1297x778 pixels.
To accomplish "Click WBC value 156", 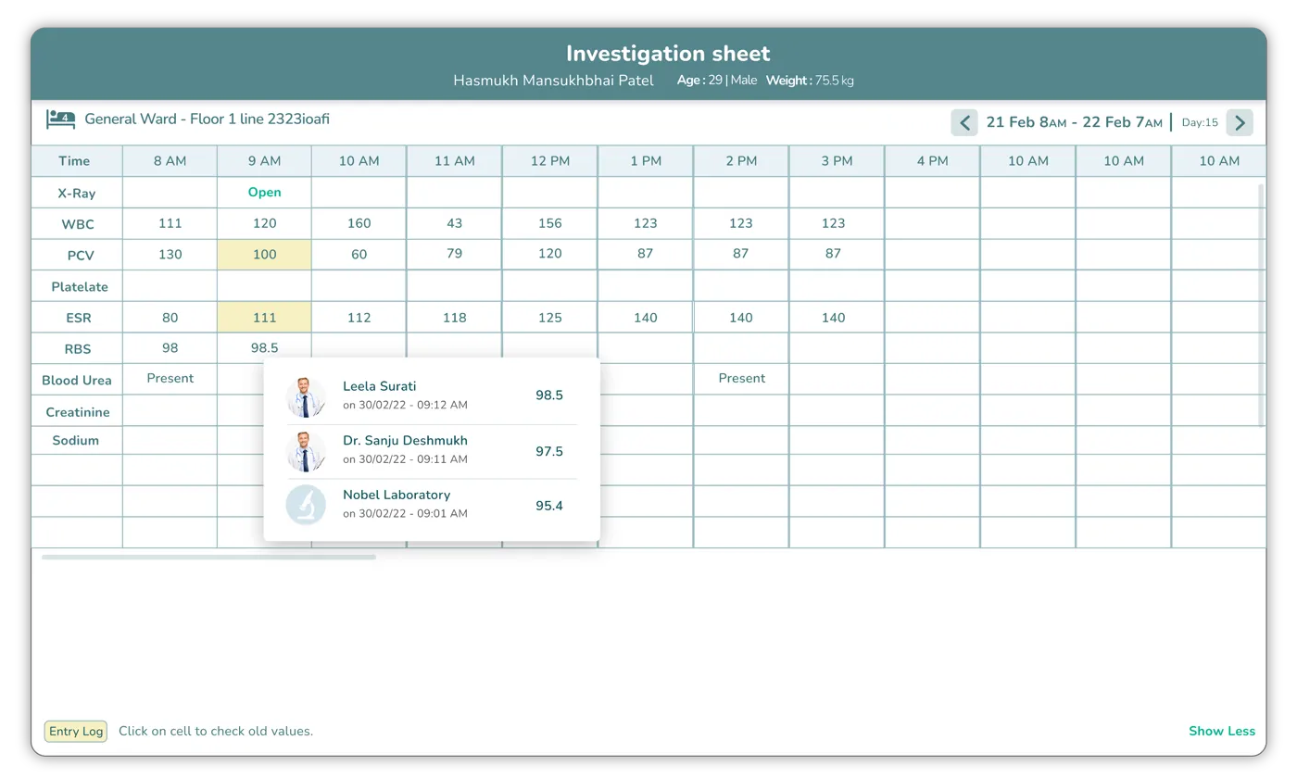I will tap(549, 223).
